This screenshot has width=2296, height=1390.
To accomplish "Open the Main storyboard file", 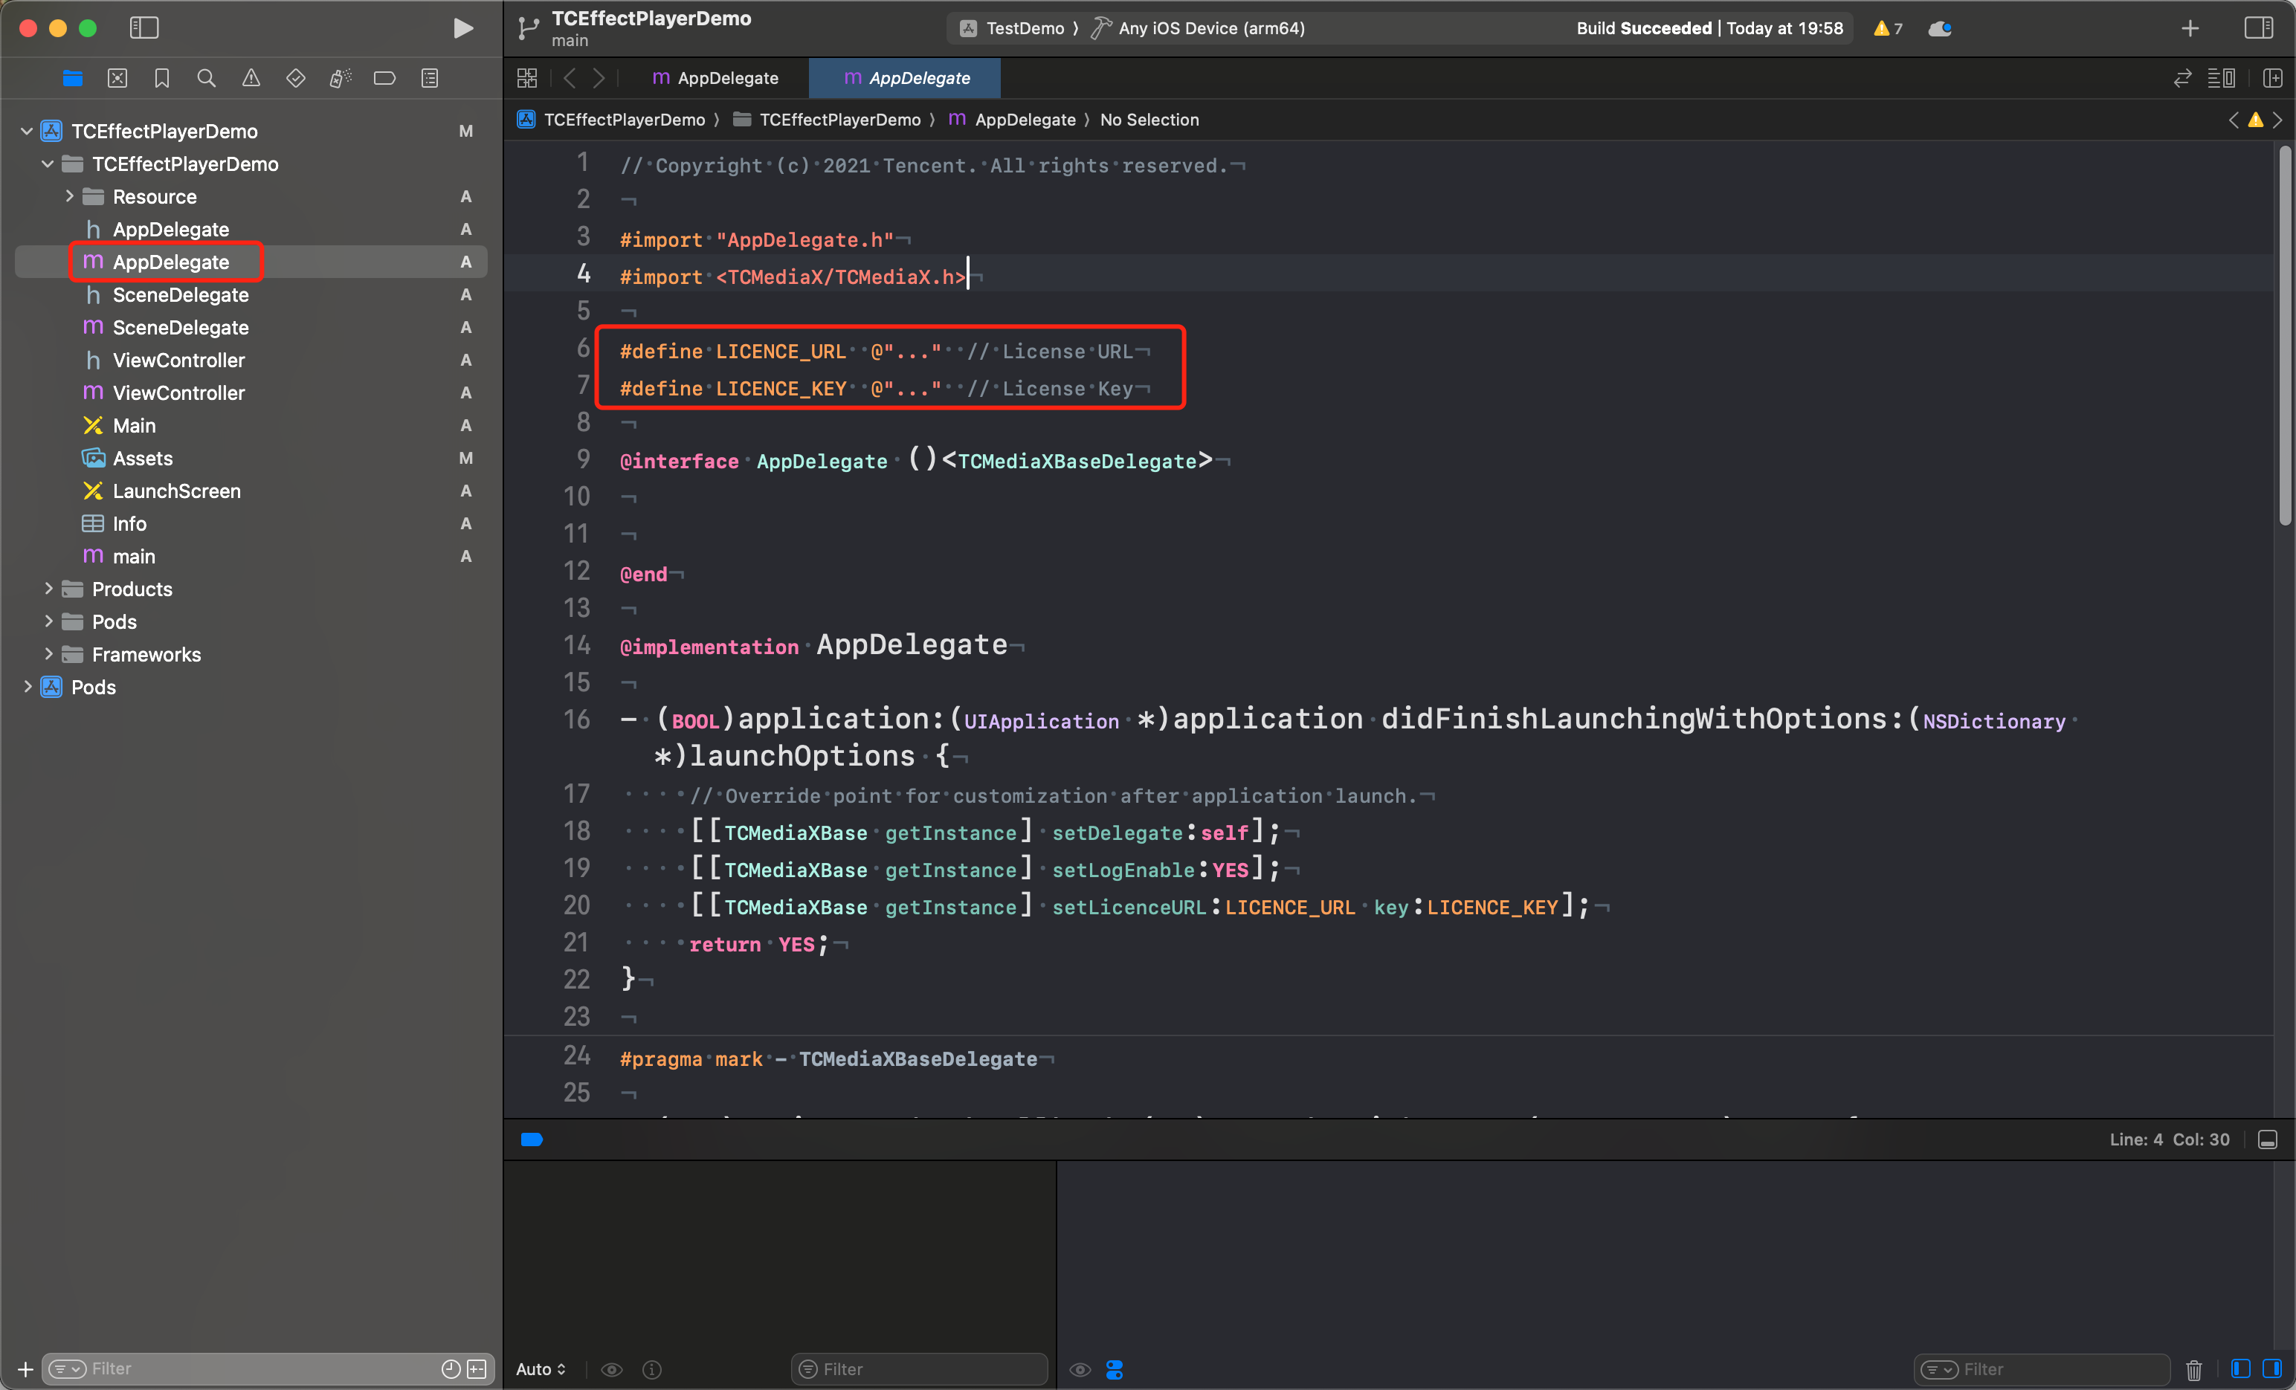I will [251, 425].
